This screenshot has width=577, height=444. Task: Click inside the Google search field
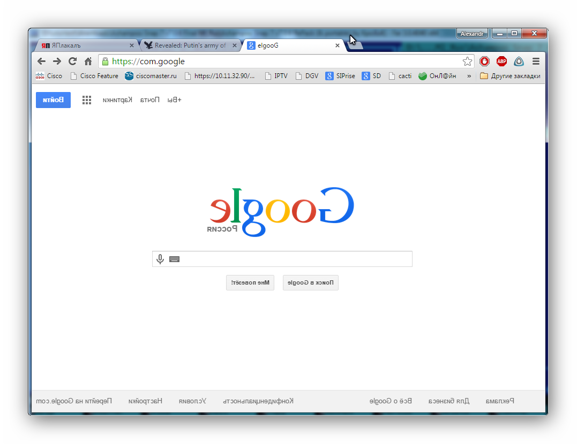[x=295, y=259]
